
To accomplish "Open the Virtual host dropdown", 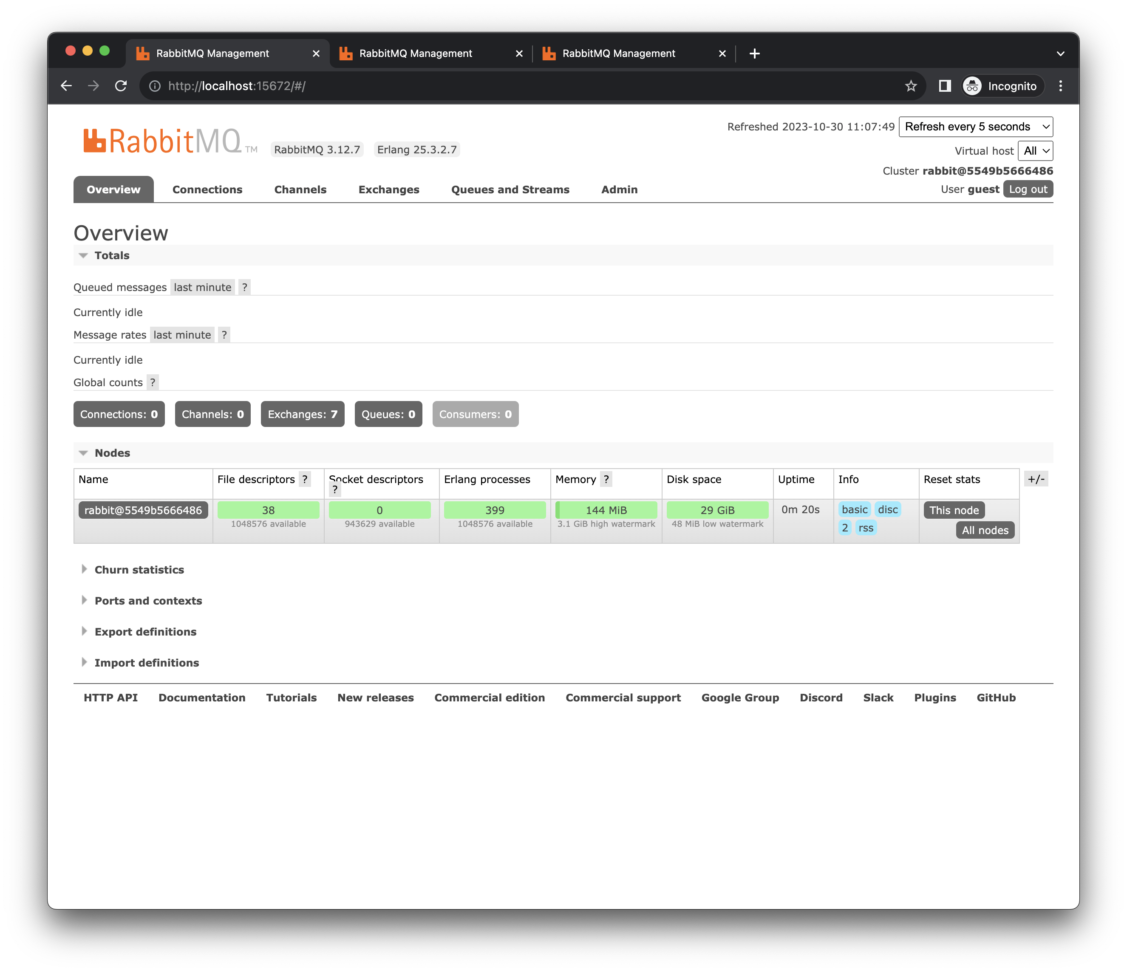I will (1036, 150).
